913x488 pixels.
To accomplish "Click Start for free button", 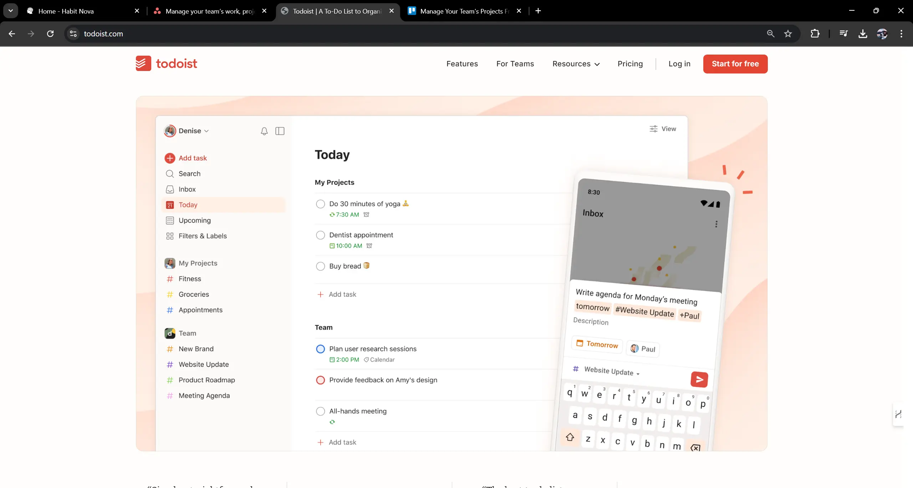I will [x=735, y=64].
